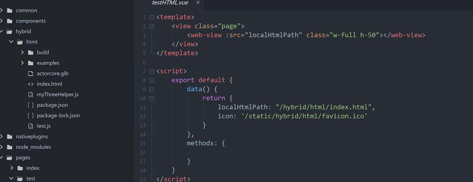Collapse the html folder chevron
The height and width of the screenshot is (182, 473).
11,42
